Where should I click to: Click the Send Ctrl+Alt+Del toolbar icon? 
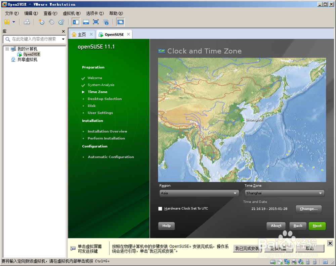click(x=27, y=22)
